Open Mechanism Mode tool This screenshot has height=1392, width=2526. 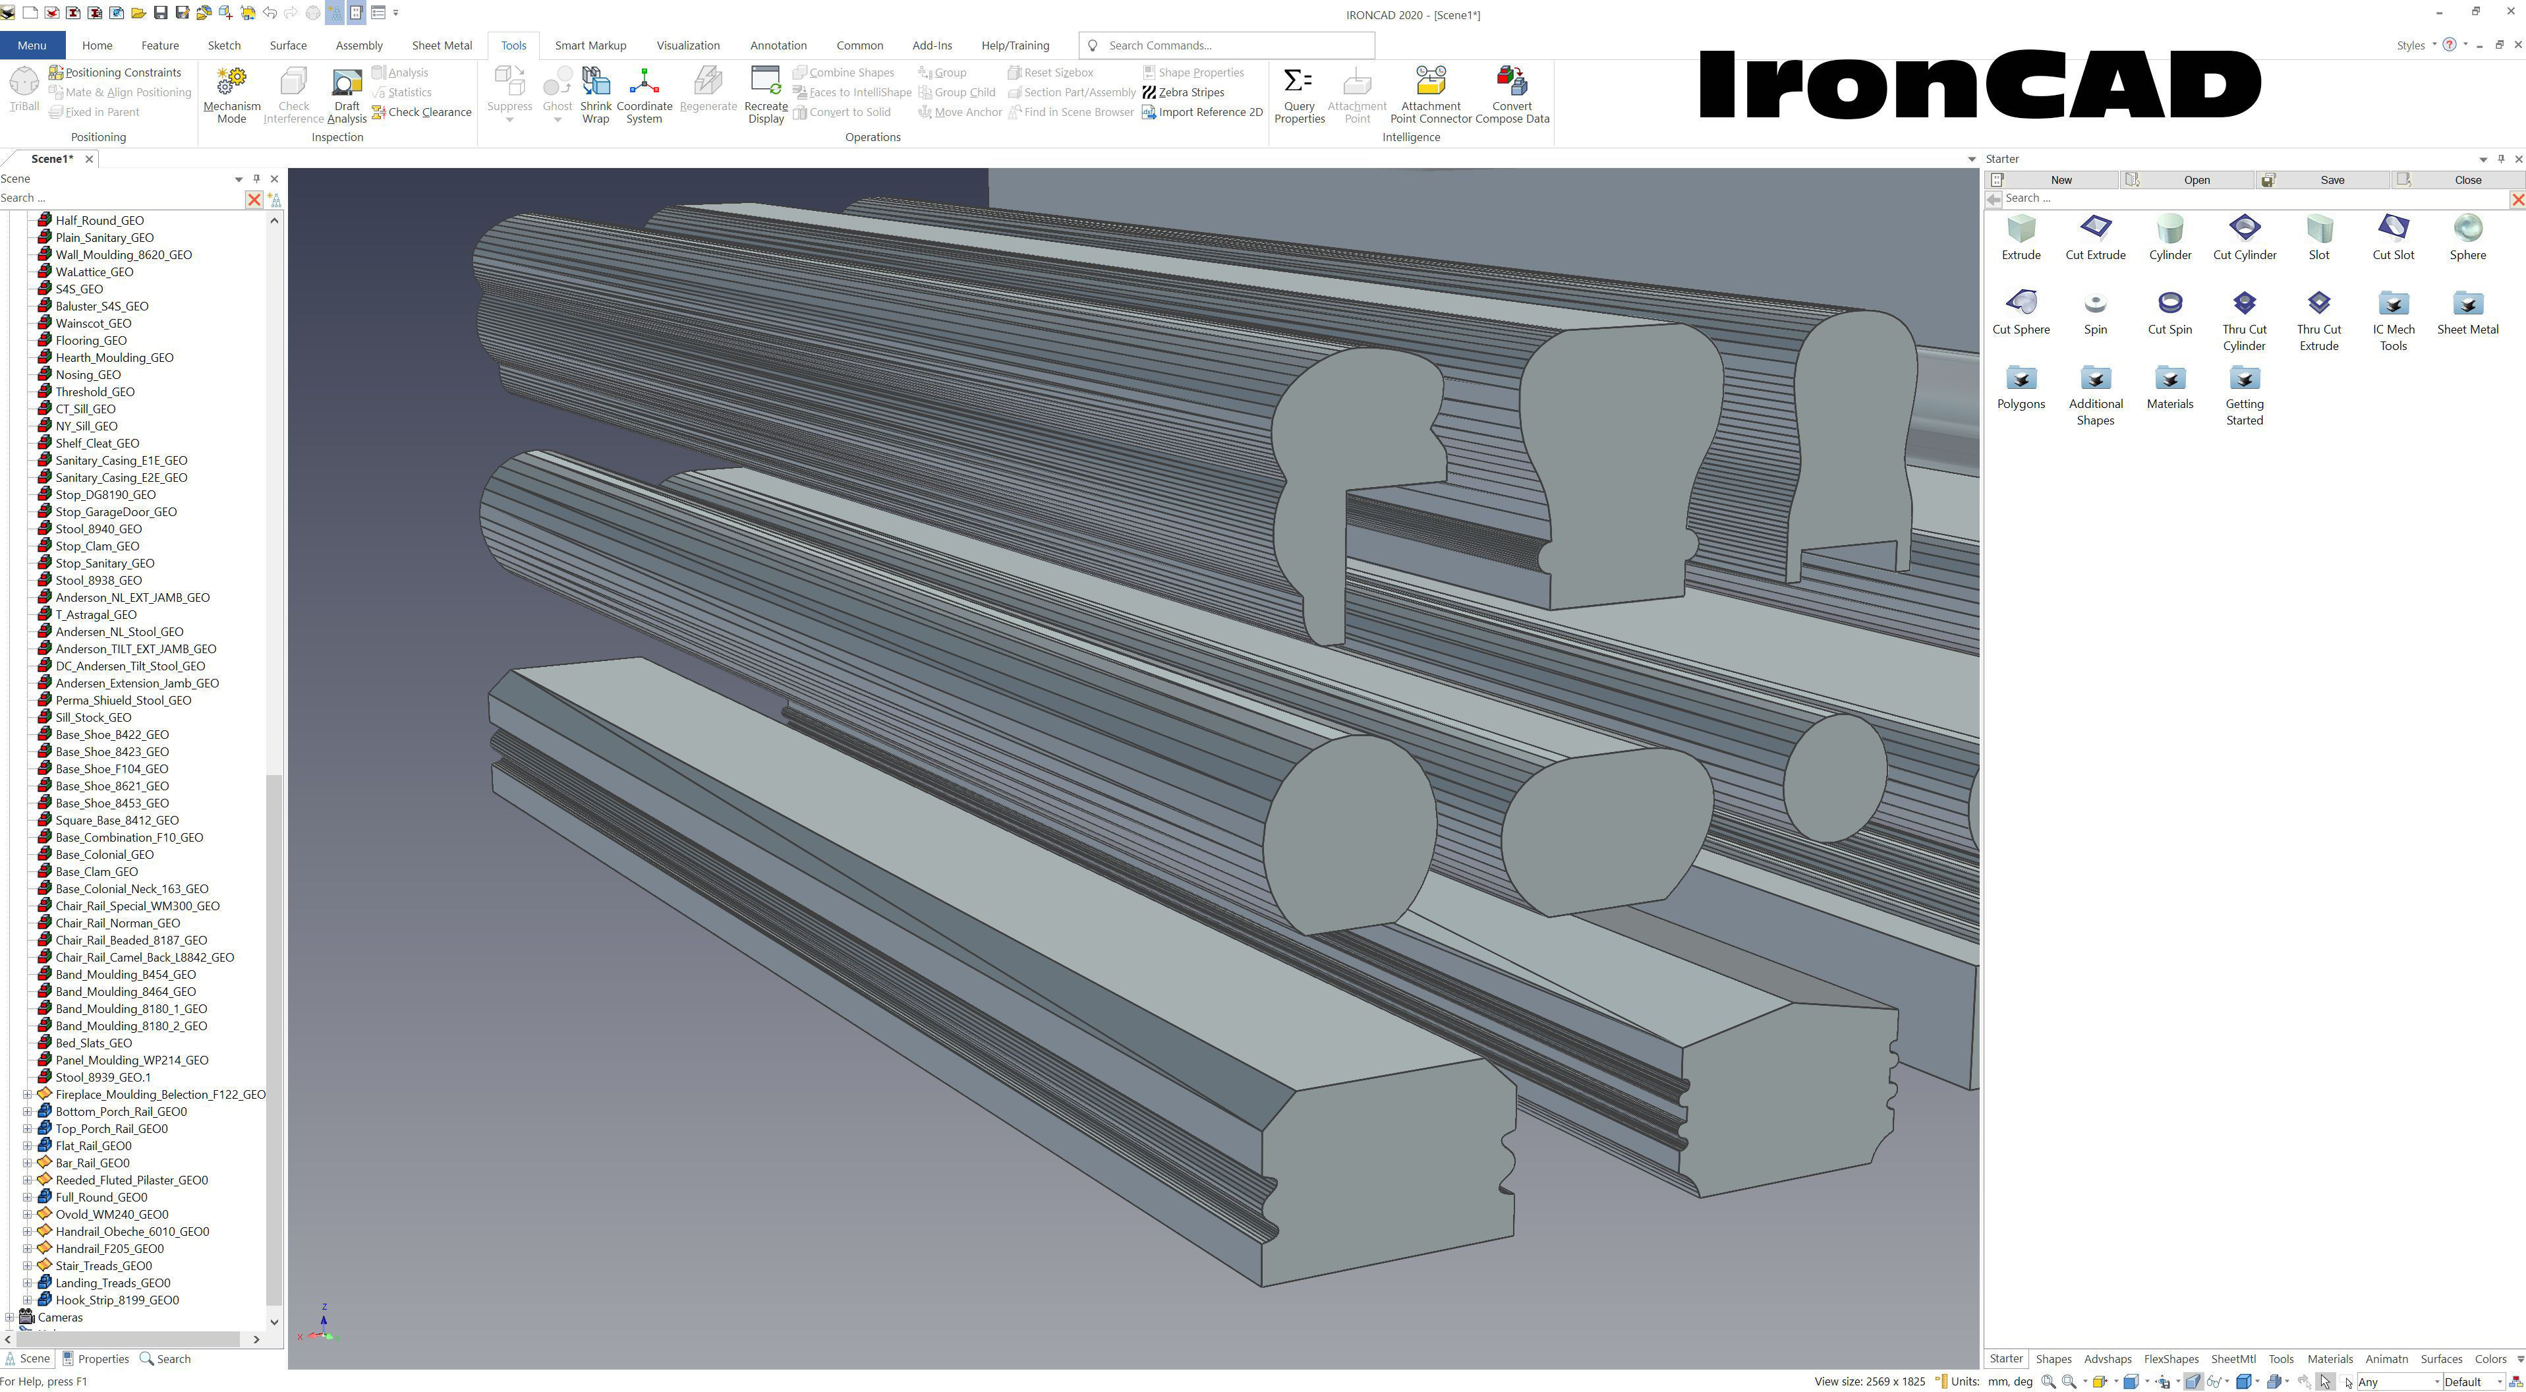click(231, 94)
